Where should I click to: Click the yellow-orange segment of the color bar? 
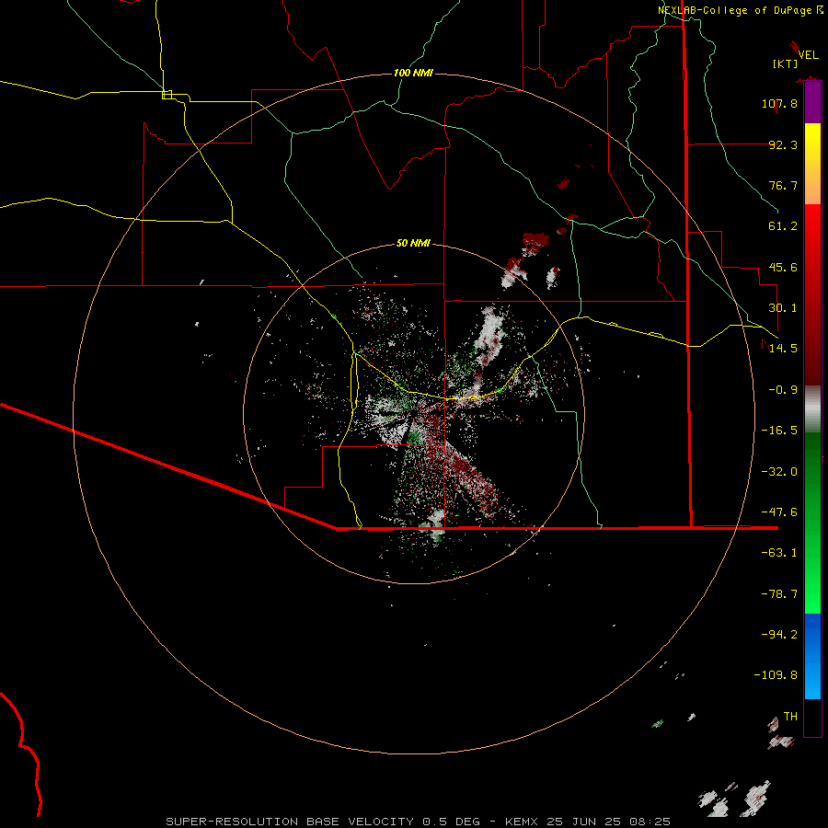click(812, 164)
